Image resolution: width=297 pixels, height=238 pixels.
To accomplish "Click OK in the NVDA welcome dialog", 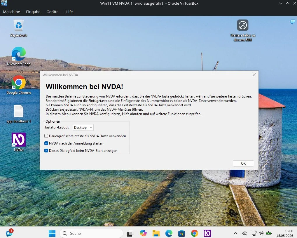I will tap(243, 163).
